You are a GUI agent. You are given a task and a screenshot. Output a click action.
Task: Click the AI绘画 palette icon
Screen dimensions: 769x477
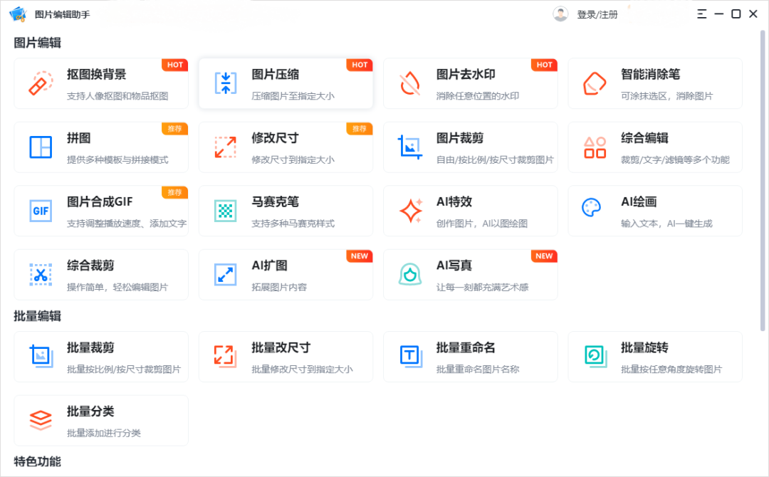coord(591,207)
